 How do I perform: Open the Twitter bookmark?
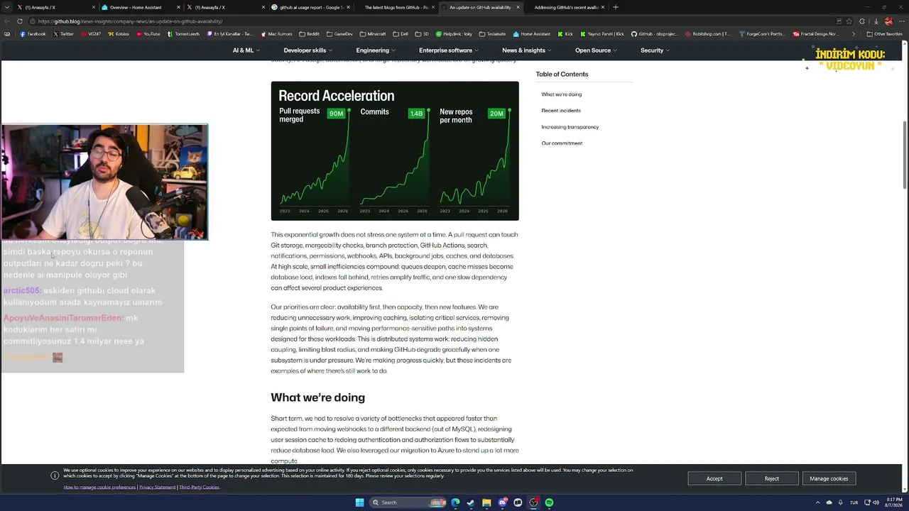tap(63, 34)
